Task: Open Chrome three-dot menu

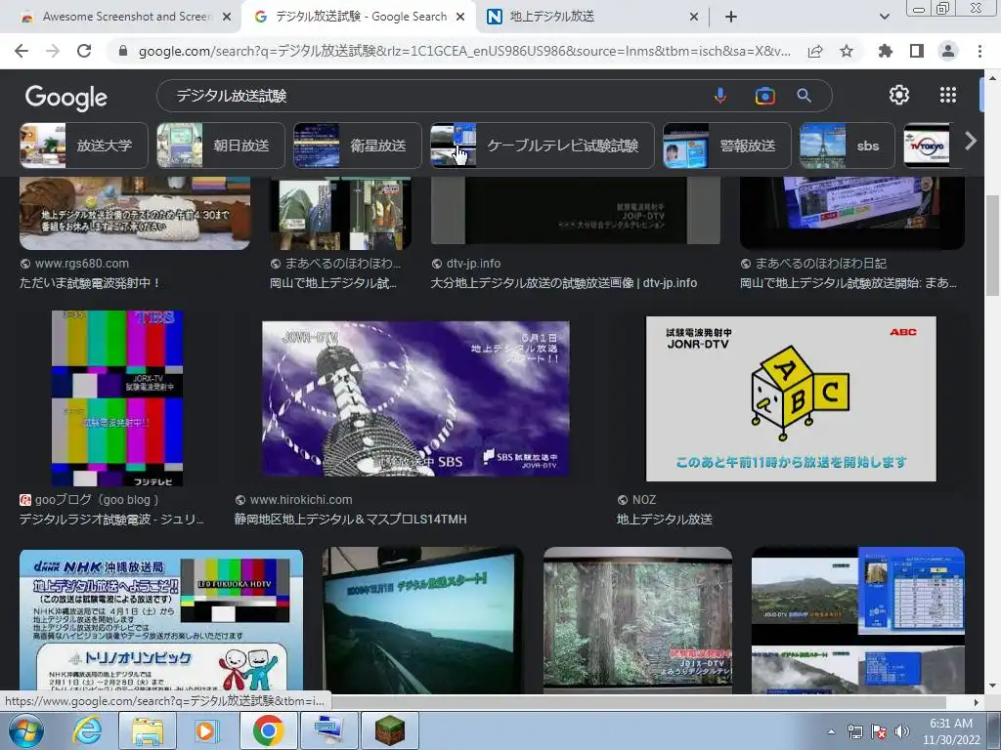Action: [979, 51]
